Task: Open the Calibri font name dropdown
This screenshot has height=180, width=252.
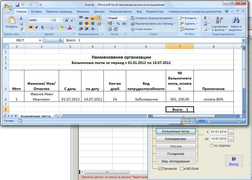Action: tap(50, 20)
